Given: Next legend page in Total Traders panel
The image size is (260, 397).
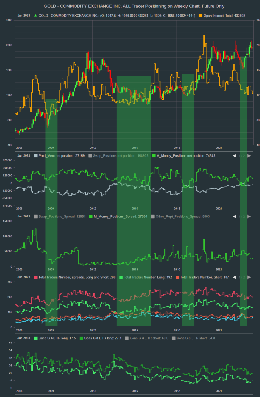Looking at the screenshot, I should point(249,277).
